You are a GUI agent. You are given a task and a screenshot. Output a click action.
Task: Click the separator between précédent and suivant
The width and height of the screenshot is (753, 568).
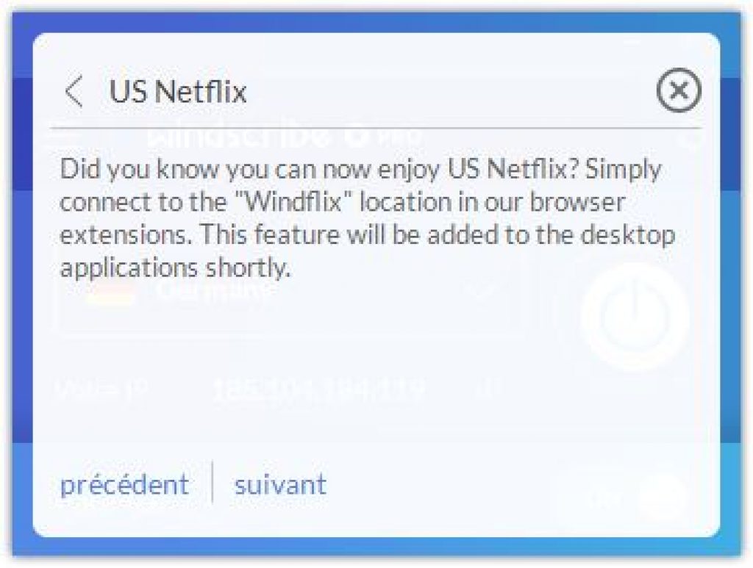click(212, 481)
